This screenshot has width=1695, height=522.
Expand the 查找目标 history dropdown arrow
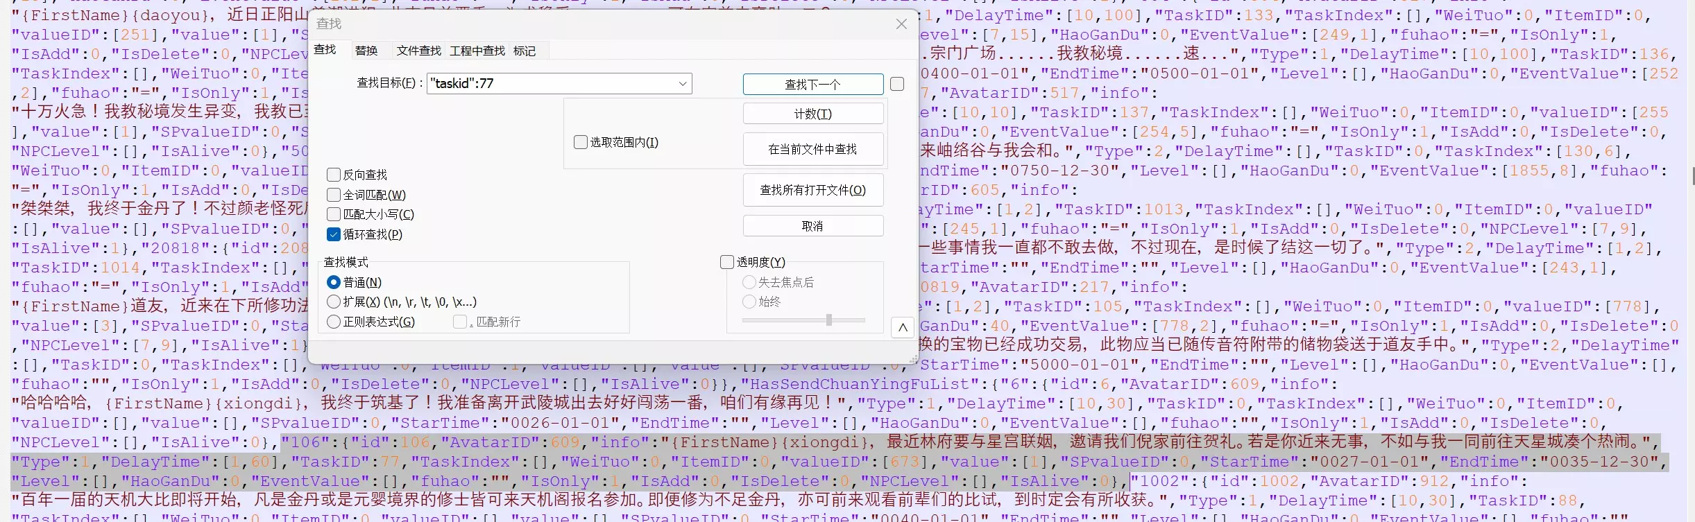[x=683, y=84]
